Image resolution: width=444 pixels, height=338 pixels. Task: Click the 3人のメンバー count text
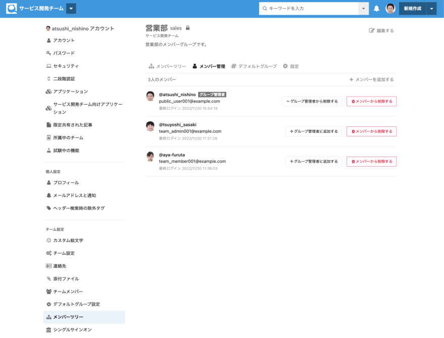pos(161,80)
